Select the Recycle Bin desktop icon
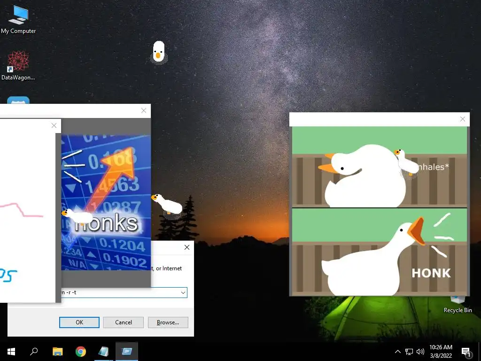The image size is (481, 361). click(x=458, y=304)
